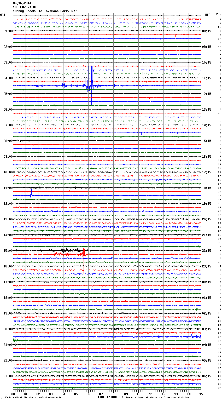Screen dimensions: 222x401
Task: Click the 10:15 UTC row label
Action: pyautogui.click(x=207, y=62)
